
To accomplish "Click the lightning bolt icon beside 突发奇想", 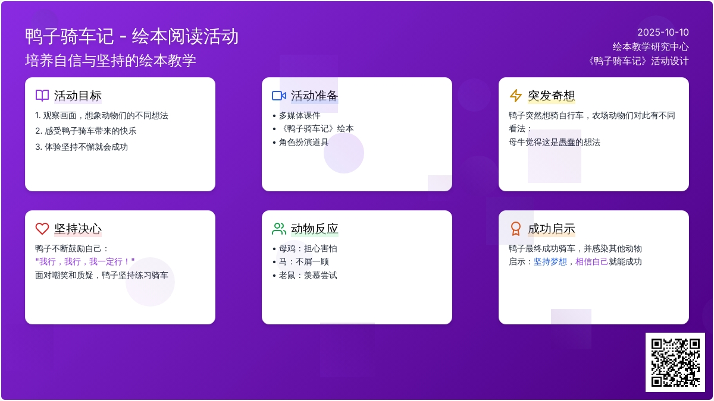I will [516, 96].
